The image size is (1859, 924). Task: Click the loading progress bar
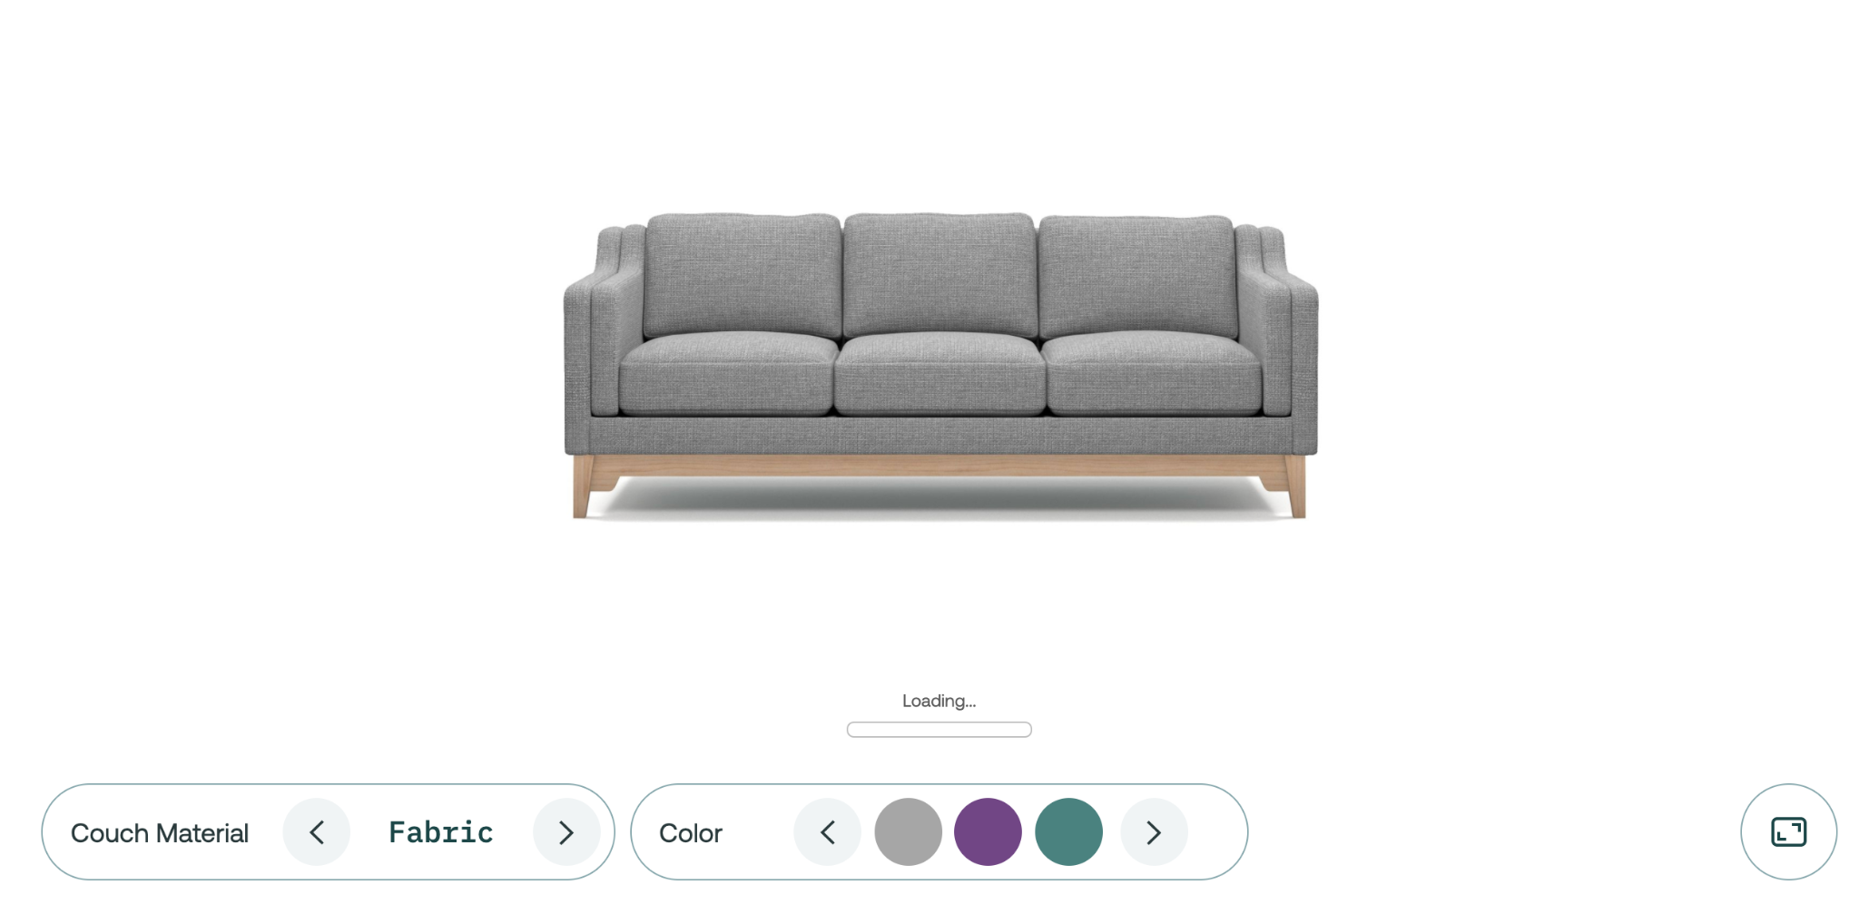point(939,730)
